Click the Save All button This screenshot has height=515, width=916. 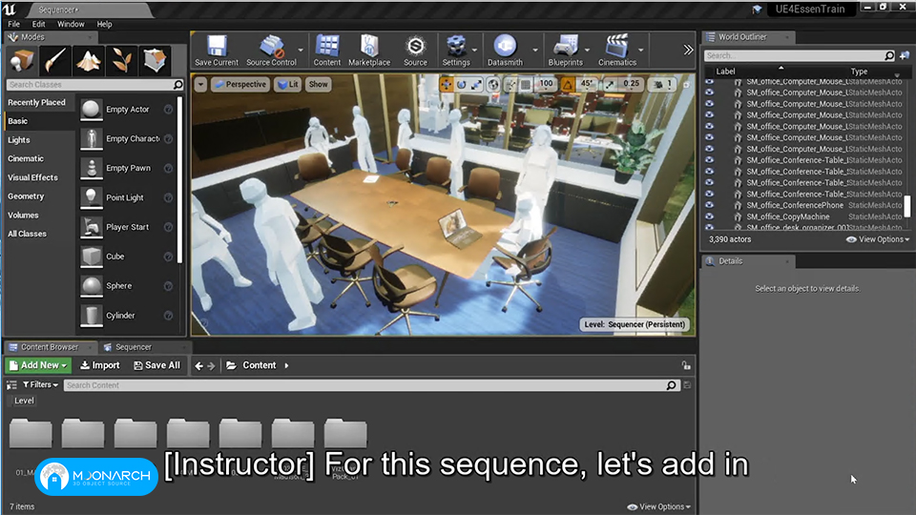tap(157, 365)
